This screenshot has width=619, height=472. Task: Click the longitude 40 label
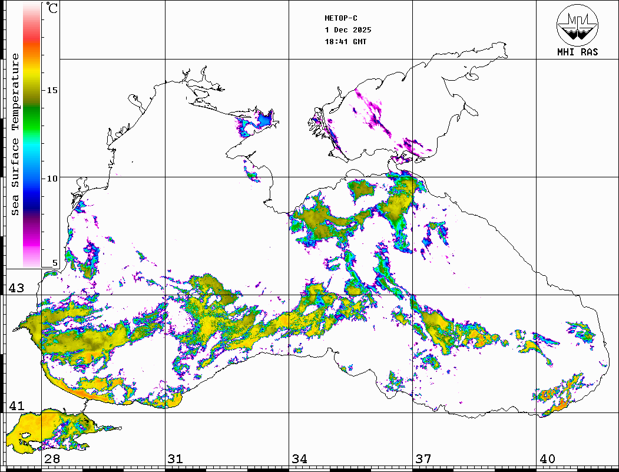[547, 459]
